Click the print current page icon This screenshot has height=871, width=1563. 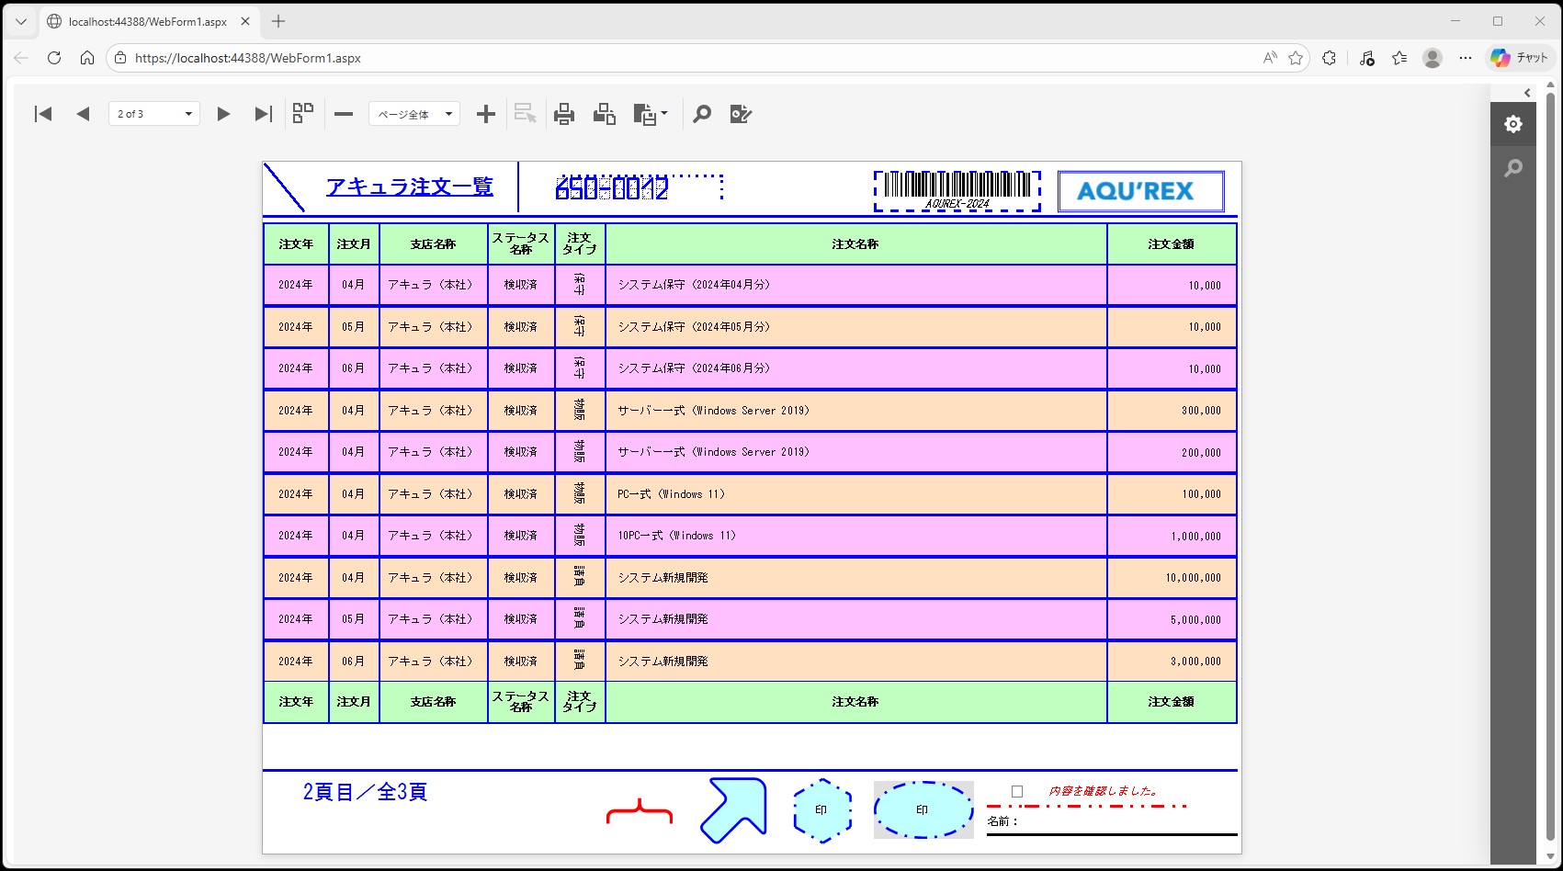(605, 114)
